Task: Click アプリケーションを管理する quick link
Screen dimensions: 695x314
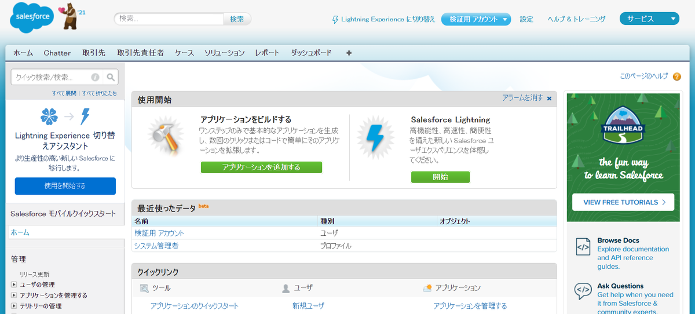Action: (470, 306)
